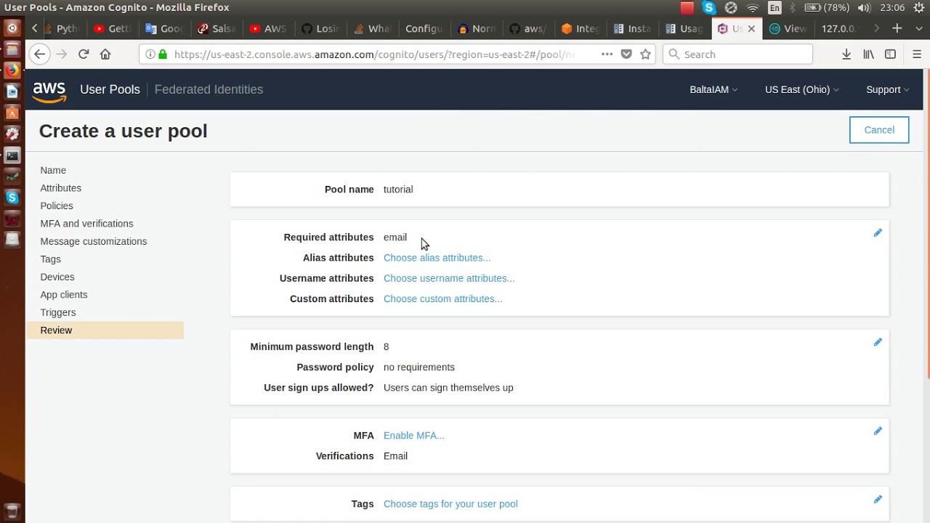Screen dimensions: 930x523
Task: Bookmark this page with the star icon
Action: click(645, 54)
